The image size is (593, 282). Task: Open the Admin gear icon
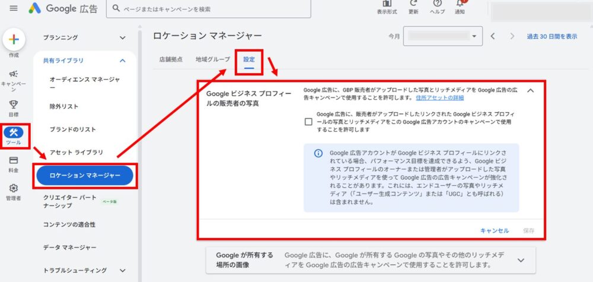(x=13, y=188)
